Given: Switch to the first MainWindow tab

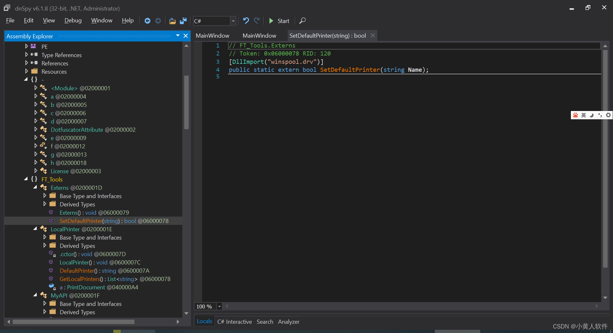Looking at the screenshot, I should (x=212, y=35).
